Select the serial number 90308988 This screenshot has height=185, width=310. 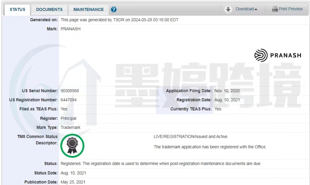click(x=70, y=91)
